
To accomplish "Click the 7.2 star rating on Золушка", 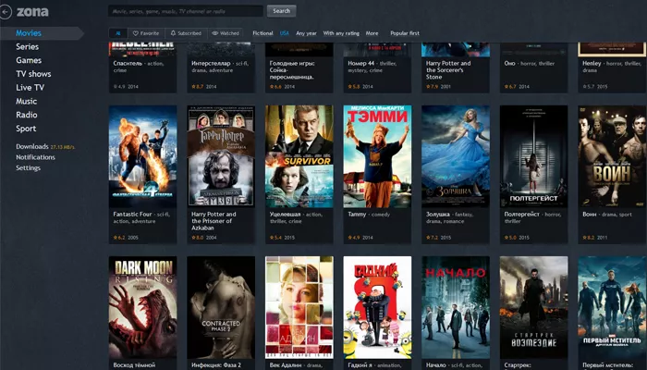I will point(432,238).
